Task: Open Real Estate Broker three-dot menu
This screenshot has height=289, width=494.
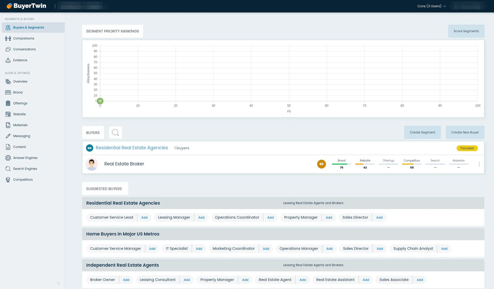Action: click(x=479, y=164)
